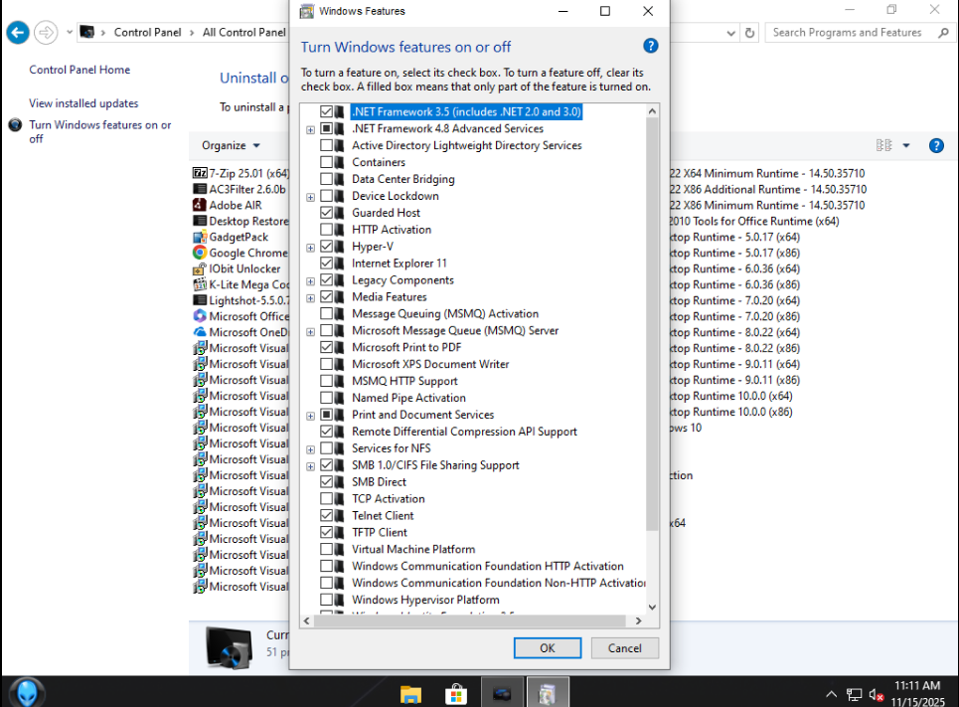Click the search magnifier icon
The height and width of the screenshot is (707, 959).
tap(944, 33)
